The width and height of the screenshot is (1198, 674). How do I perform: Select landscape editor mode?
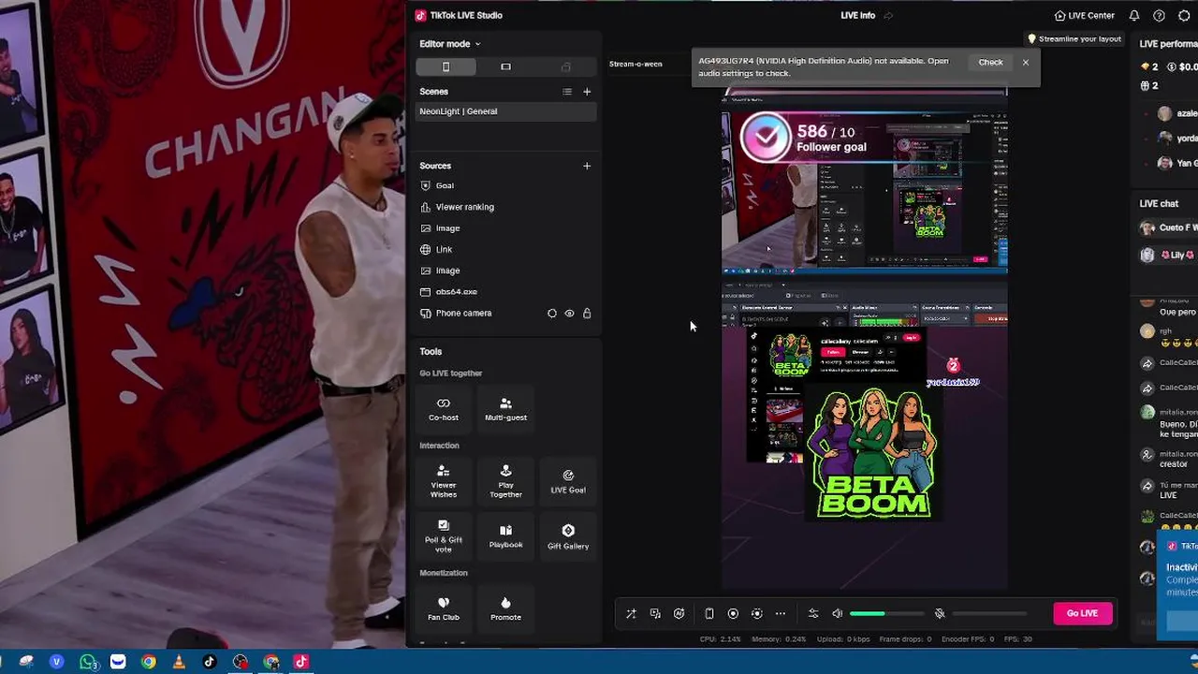[505, 66]
